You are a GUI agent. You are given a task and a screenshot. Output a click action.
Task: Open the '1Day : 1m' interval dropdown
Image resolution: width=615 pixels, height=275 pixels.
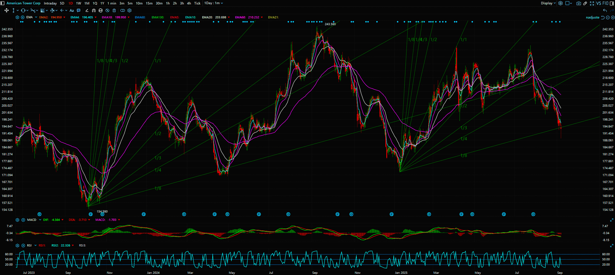point(213,3)
